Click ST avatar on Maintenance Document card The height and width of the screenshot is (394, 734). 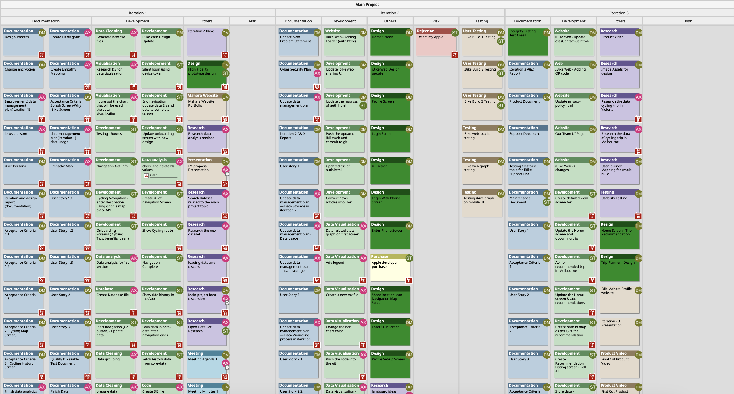[x=547, y=202]
